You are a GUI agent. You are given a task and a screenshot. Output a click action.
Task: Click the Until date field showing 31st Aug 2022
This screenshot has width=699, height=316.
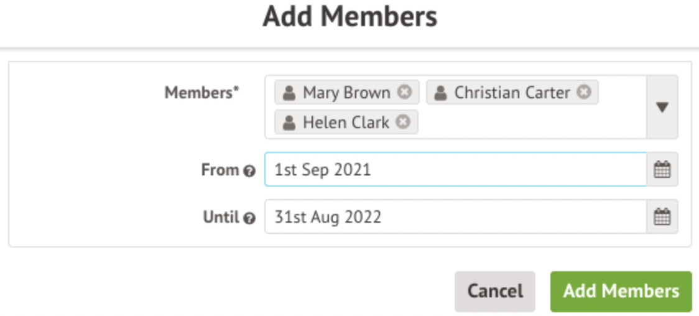coord(454,217)
